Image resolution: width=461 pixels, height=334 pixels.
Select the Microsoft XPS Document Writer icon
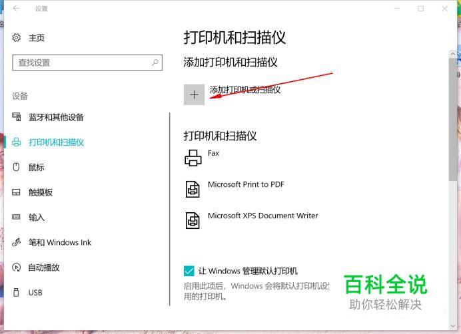click(x=193, y=220)
